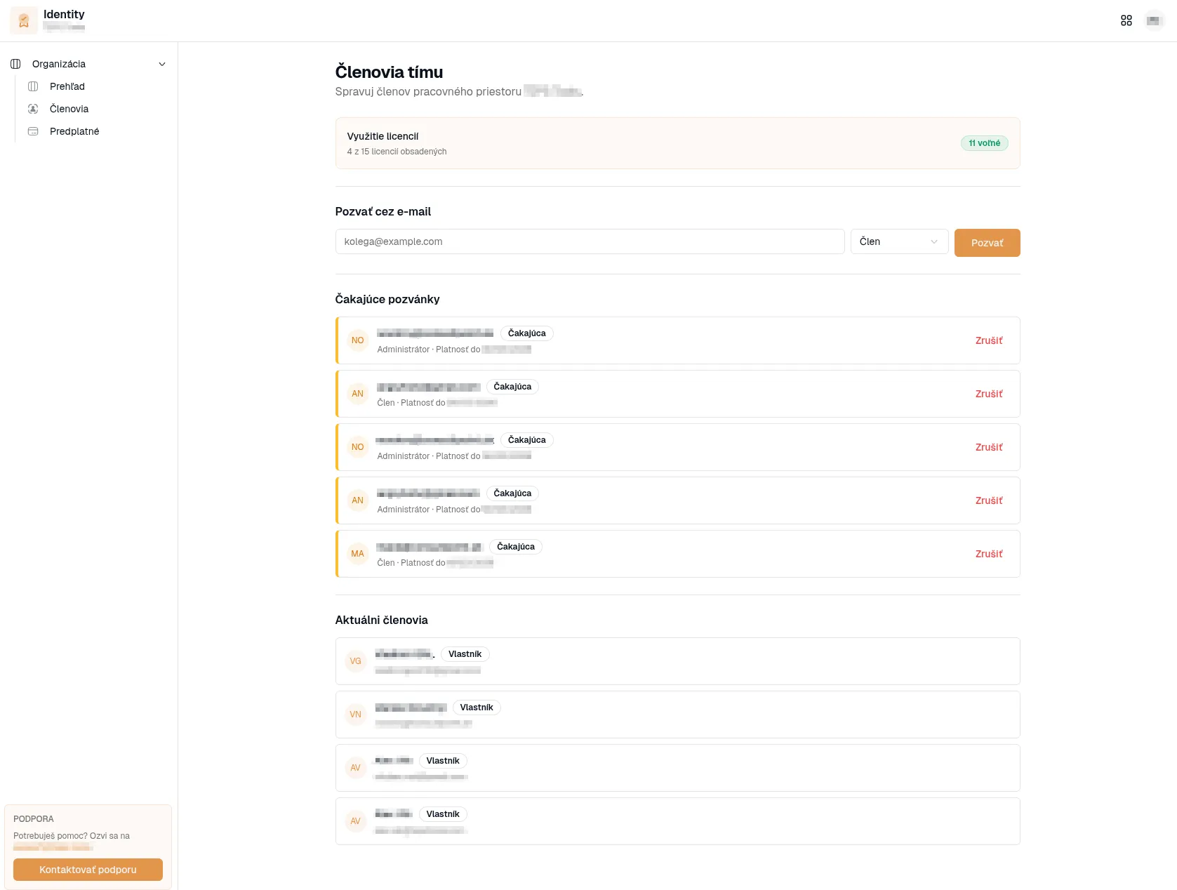Collapse the Organizácia section chevron

click(x=162, y=64)
